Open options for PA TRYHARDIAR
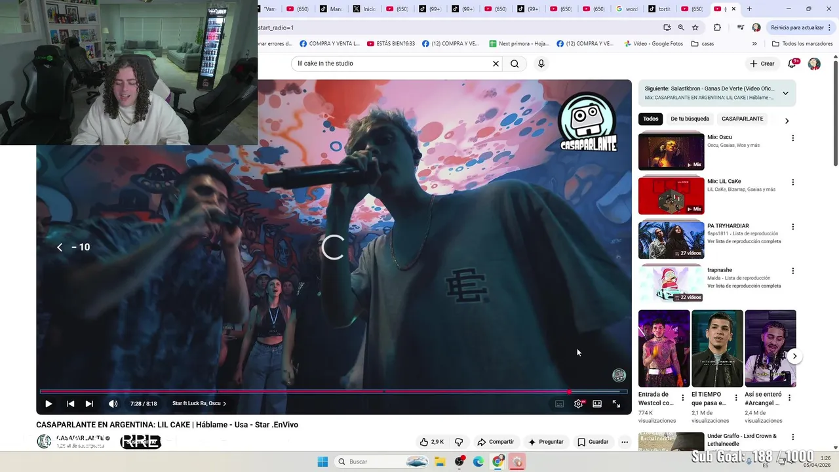Viewport: 839px width, 472px height. pos(792,227)
